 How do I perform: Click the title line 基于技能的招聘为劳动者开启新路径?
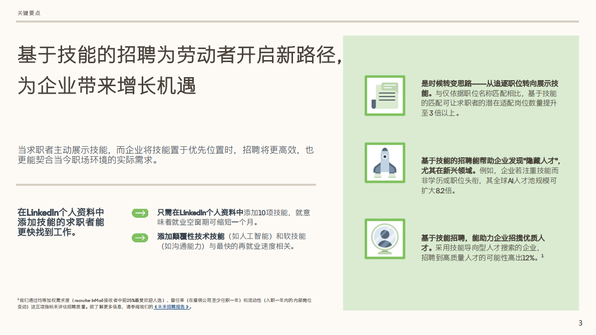(x=180, y=55)
